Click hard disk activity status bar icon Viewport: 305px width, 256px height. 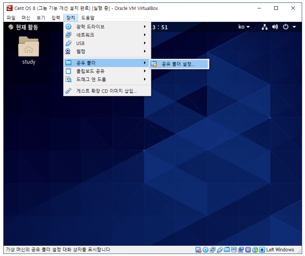pos(198,250)
